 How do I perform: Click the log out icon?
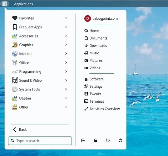83,140
